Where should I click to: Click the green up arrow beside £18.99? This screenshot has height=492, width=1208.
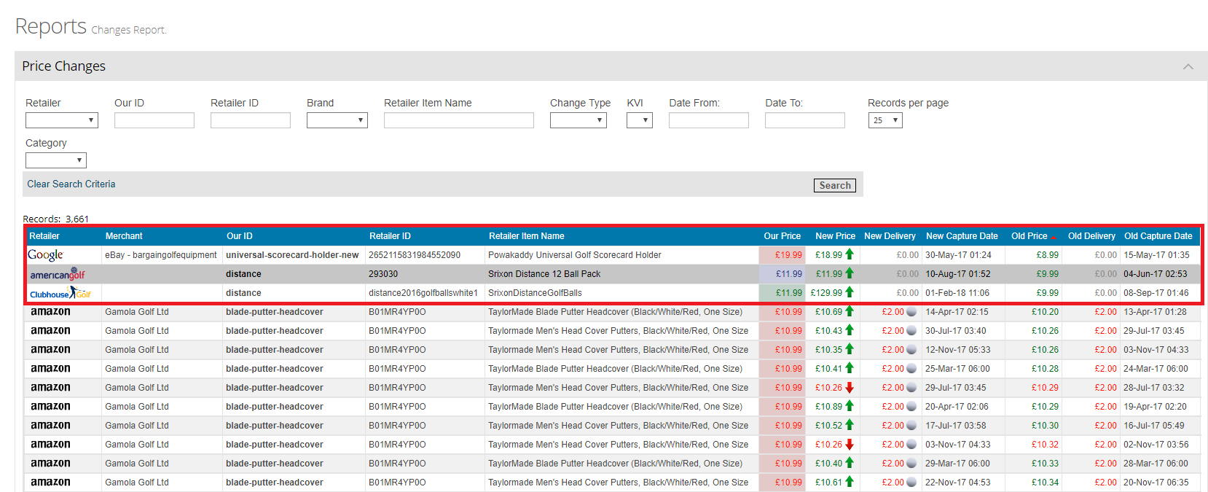click(849, 254)
